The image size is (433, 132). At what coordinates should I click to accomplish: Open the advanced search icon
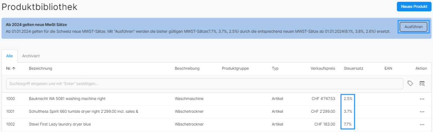(x=422, y=83)
